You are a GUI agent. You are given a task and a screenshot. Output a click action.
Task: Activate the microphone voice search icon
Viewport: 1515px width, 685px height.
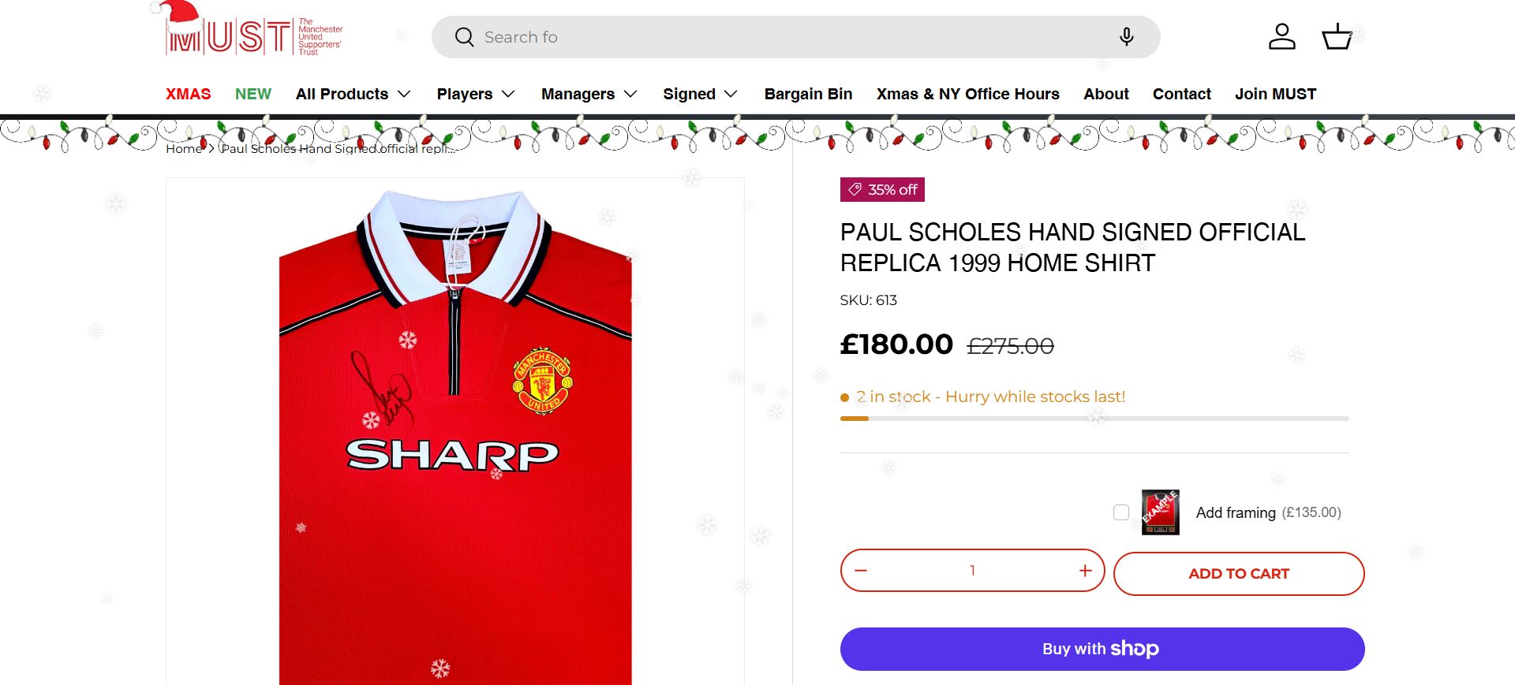(1127, 37)
